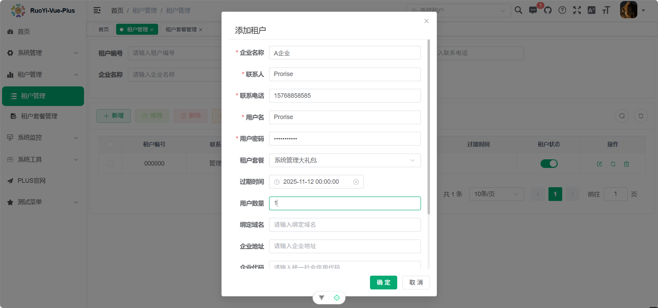Open the message notifications icon
Screen dimensions: 658x308
click(x=533, y=10)
